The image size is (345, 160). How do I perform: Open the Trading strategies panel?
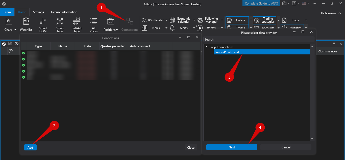pos(265,20)
